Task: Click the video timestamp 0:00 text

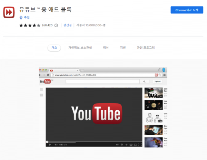Action: click(x=61, y=145)
